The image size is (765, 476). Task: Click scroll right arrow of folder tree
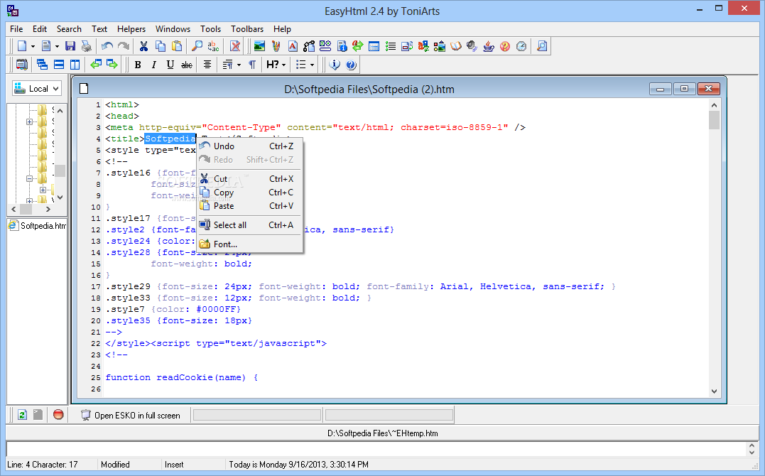pos(48,210)
